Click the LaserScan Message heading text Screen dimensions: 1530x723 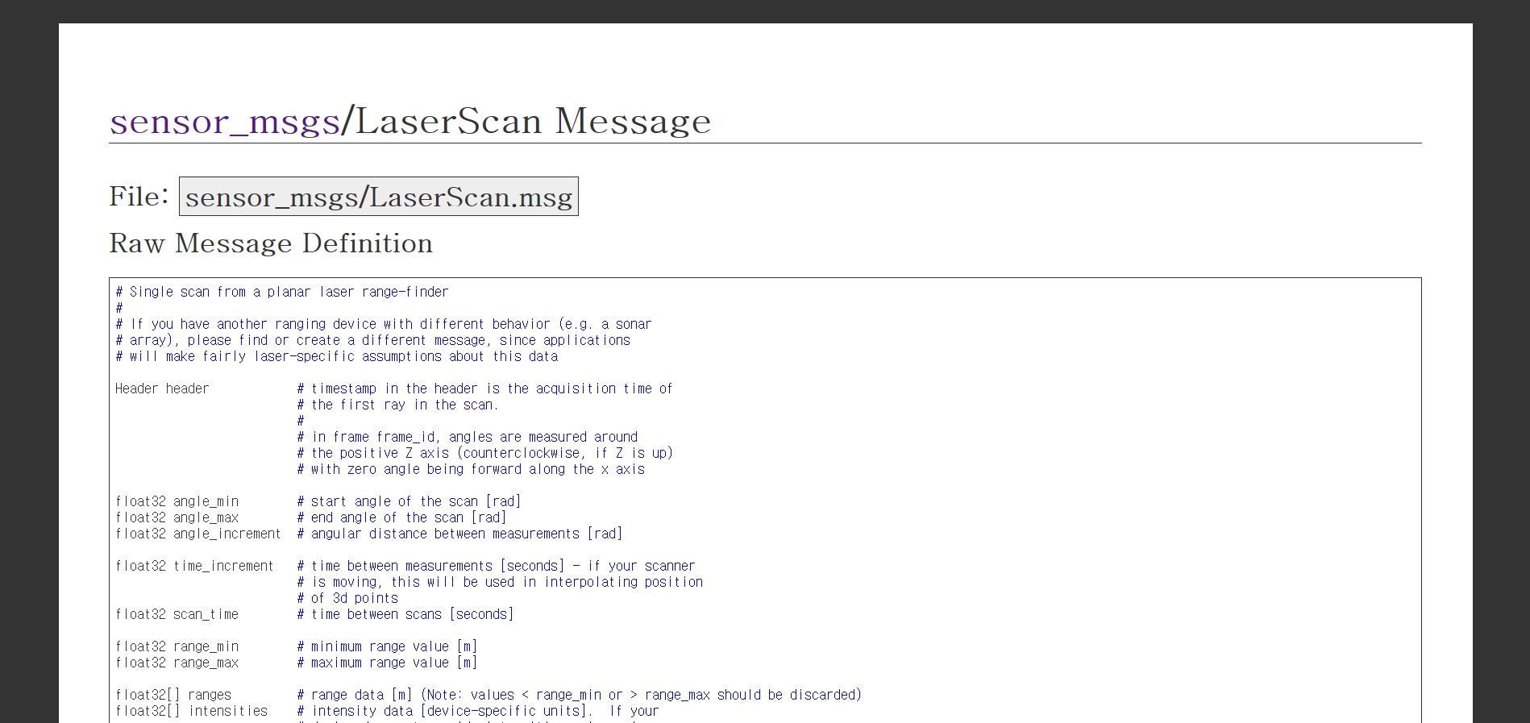click(533, 121)
